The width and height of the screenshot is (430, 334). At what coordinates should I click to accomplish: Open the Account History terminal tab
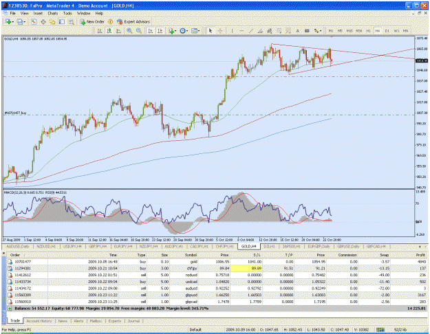tap(39, 321)
